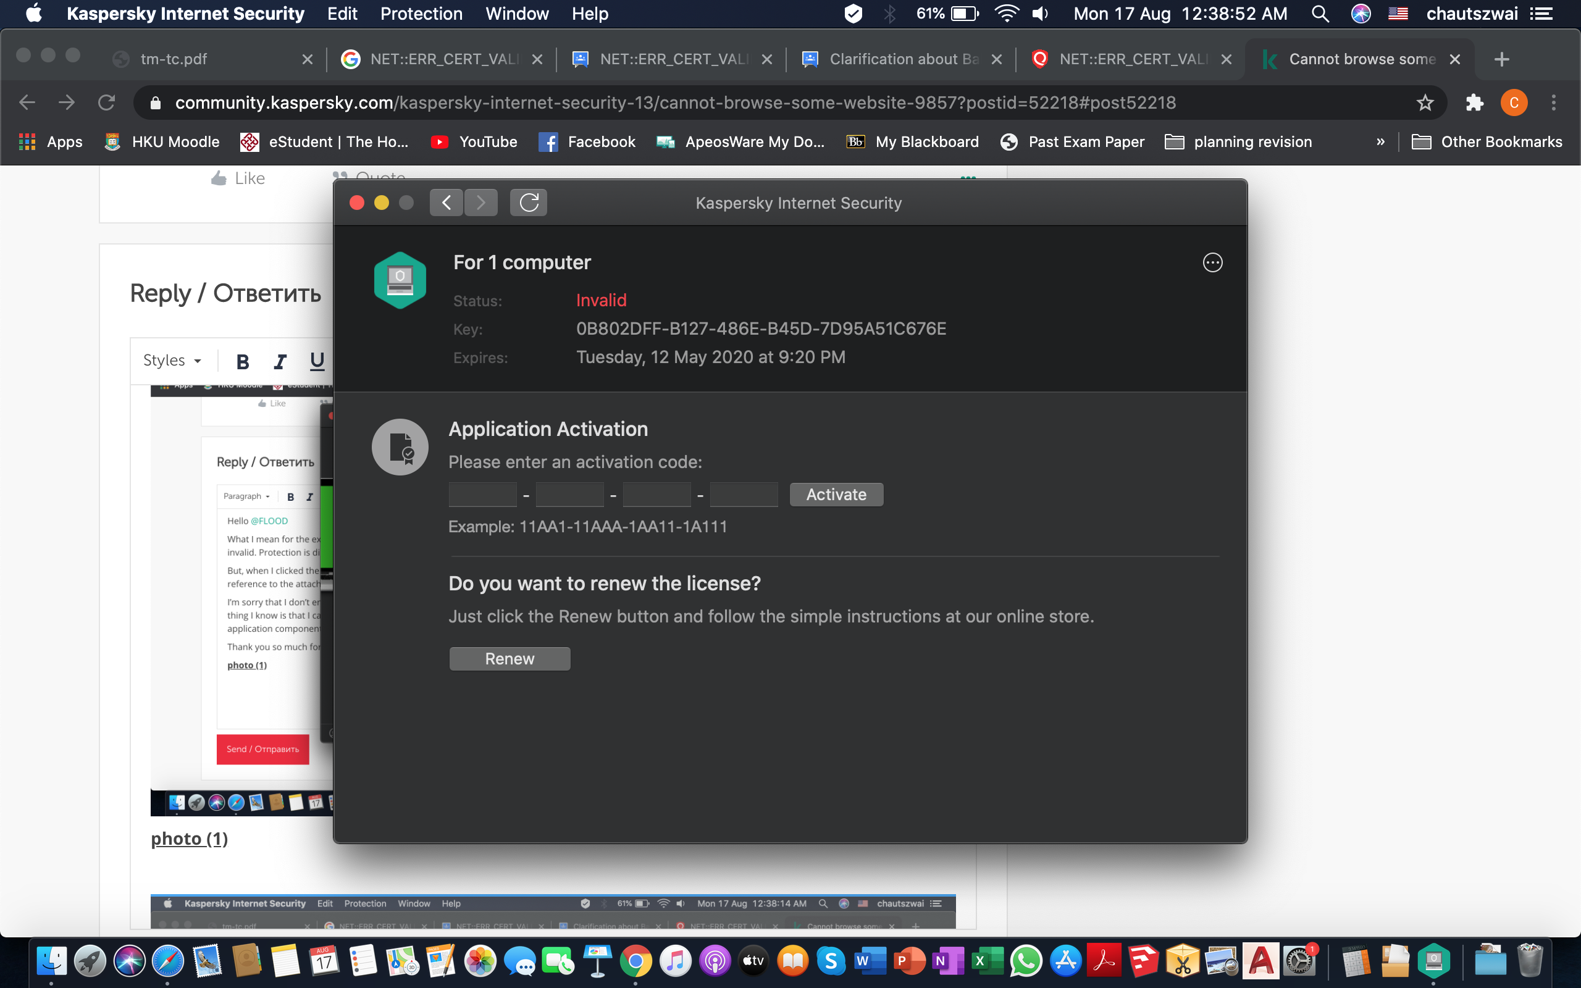This screenshot has width=1581, height=988.
Task: Click the Wi-Fi status icon
Action: [1006, 14]
